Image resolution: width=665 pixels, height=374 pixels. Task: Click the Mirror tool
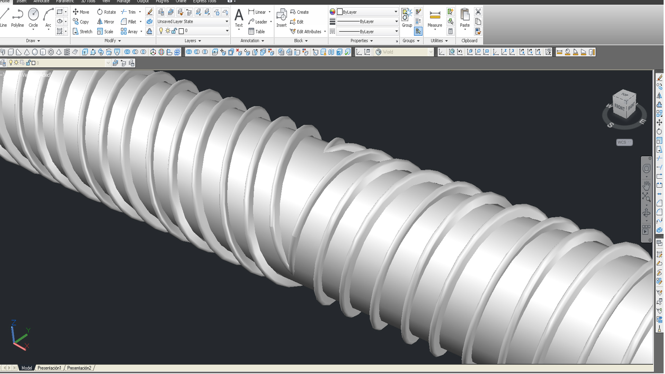[x=106, y=21]
